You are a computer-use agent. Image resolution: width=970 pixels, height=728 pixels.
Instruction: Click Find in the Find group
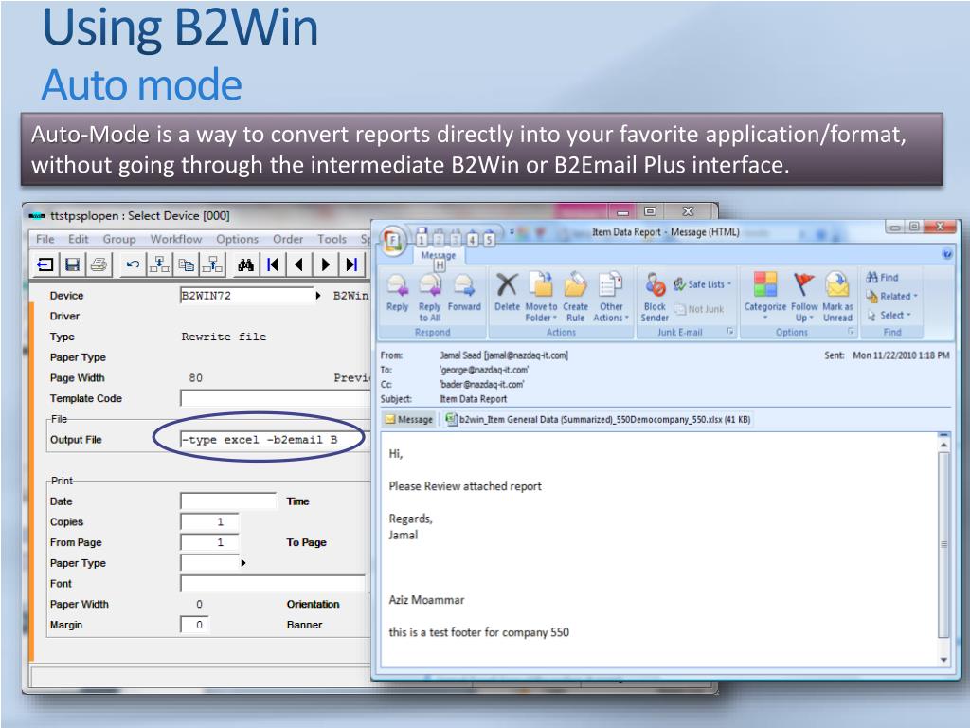[x=883, y=278]
